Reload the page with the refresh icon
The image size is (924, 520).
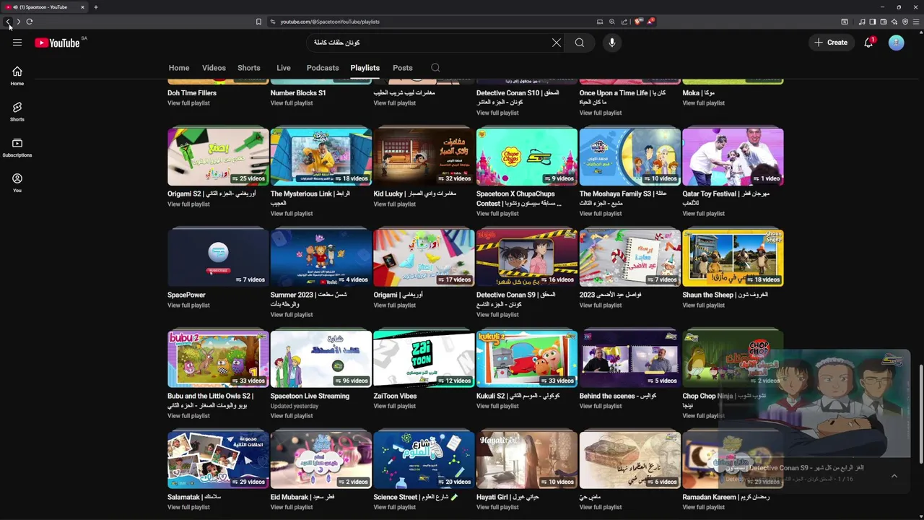[30, 22]
